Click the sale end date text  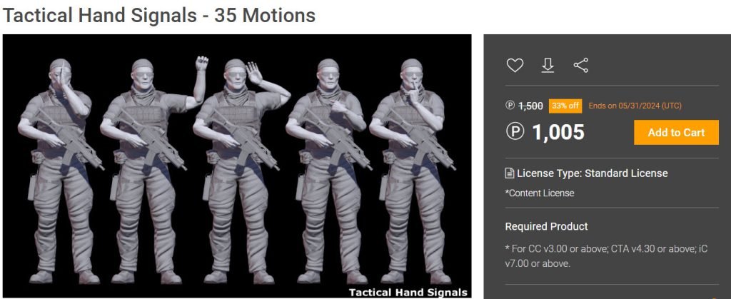pyautogui.click(x=635, y=106)
